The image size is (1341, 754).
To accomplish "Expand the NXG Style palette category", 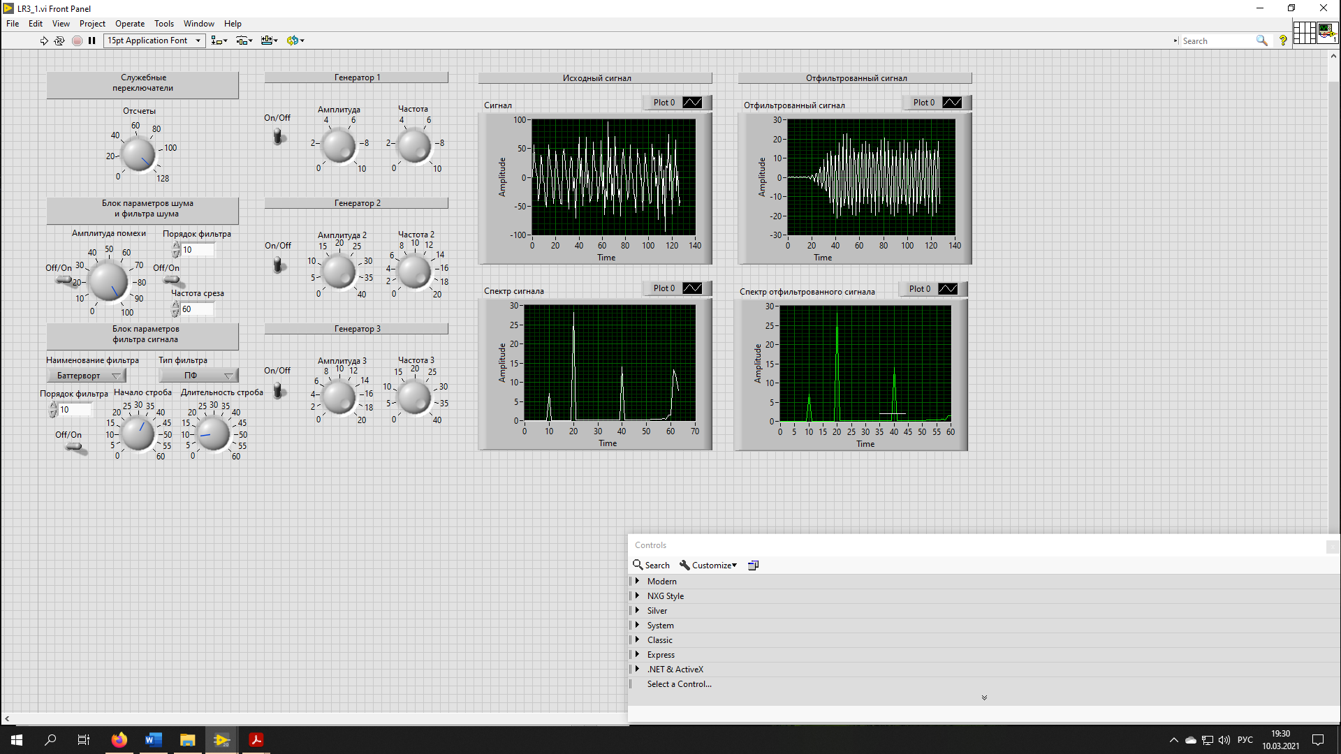I will point(637,596).
